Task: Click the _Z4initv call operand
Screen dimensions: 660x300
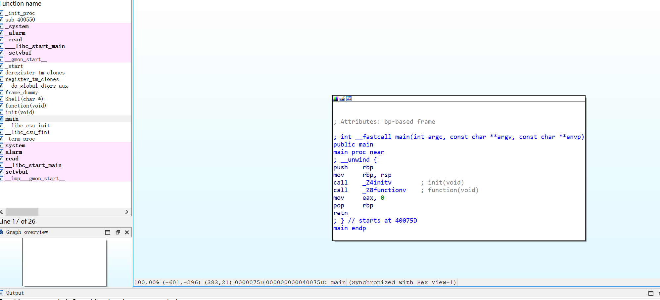Action: click(x=377, y=182)
